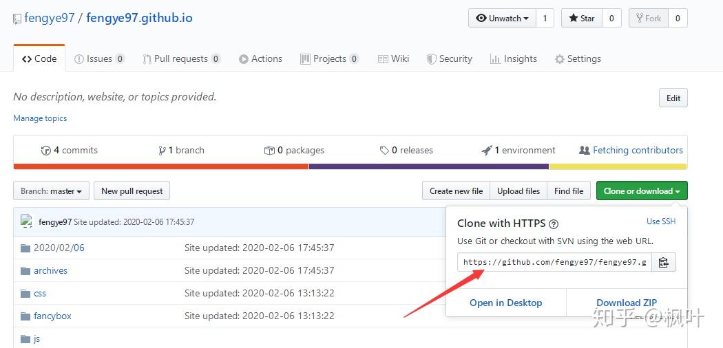Click the environment rocket icon
Viewport: 723px width, 348px height.
pyautogui.click(x=487, y=151)
